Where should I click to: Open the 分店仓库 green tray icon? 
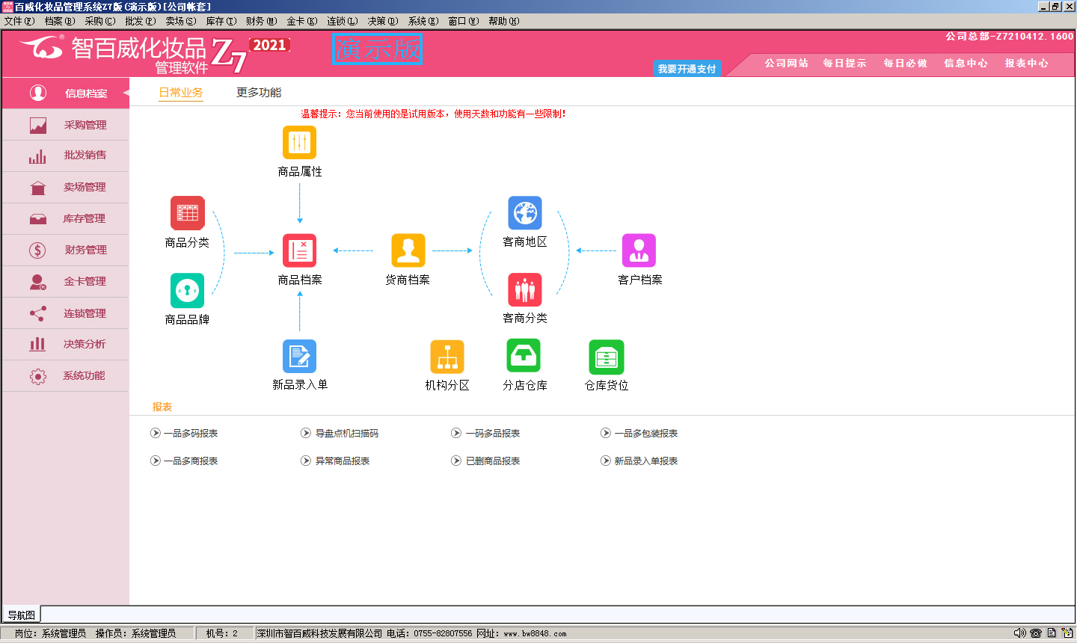524,356
